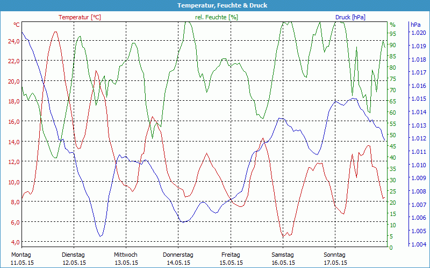430x268 pixels.
Task: Click the 'Donnerstag' day label
Action: (178, 255)
